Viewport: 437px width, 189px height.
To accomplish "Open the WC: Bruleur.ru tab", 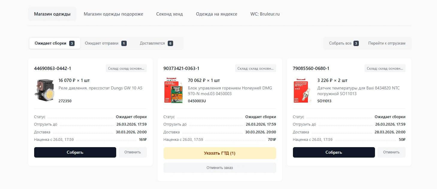I will (x=265, y=14).
